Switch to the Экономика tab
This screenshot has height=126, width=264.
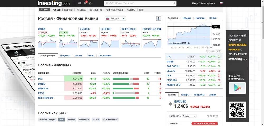(x=105, y=56)
